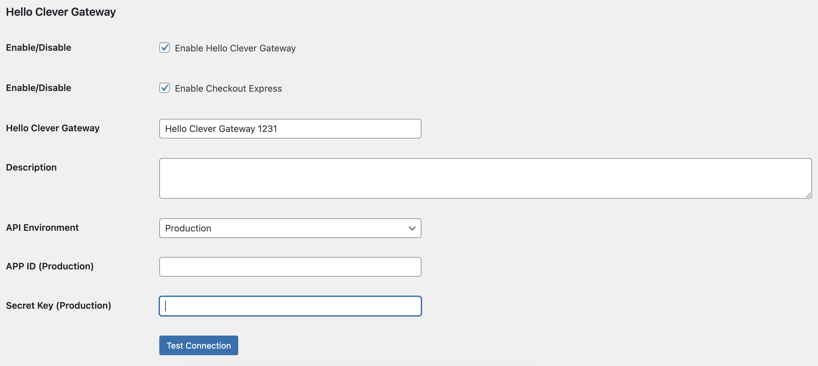Viewport: 818px width, 366px height.
Task: Click the 'API Environment' label
Action: [x=42, y=228]
